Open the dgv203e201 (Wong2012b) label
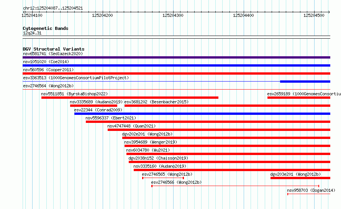 pyautogui.click(x=295, y=174)
